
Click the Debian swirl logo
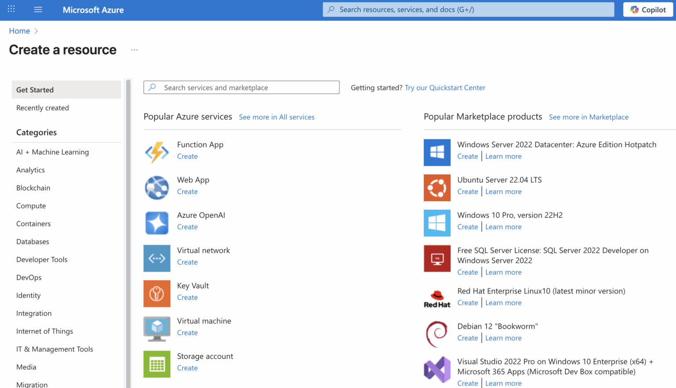click(x=437, y=334)
